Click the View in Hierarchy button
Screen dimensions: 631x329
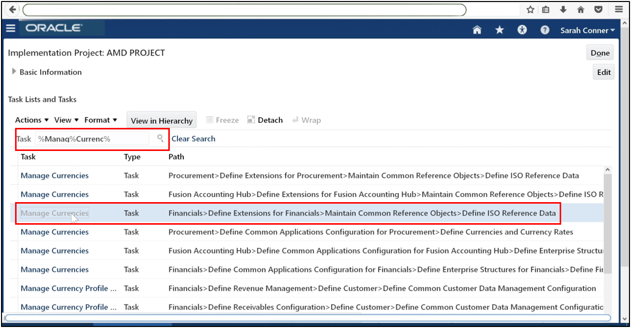tap(161, 120)
